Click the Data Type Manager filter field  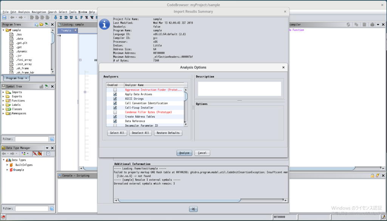pyautogui.click(x=32, y=209)
